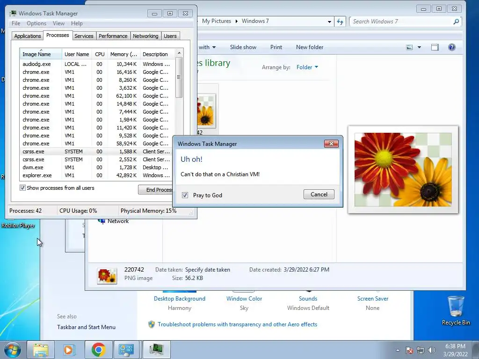Switch to the Applications tab
The width and height of the screenshot is (479, 359).
tap(28, 36)
